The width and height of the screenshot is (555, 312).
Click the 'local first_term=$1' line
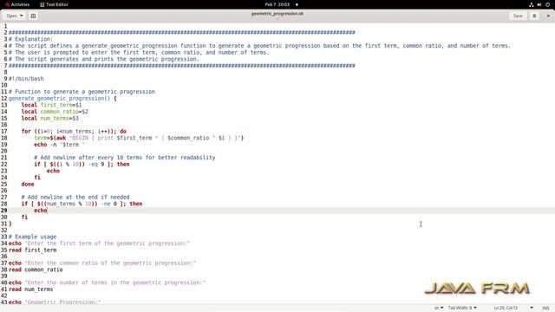pos(51,105)
